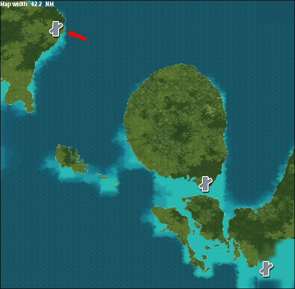Select the airfield icon on the northwest coast
295x289 pixels.
[56, 29]
